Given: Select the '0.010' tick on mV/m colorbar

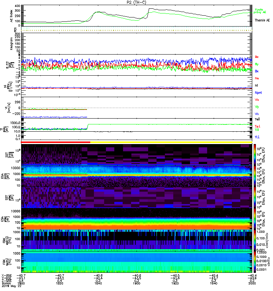Looking at the screenshot, I should [x=261, y=244].
